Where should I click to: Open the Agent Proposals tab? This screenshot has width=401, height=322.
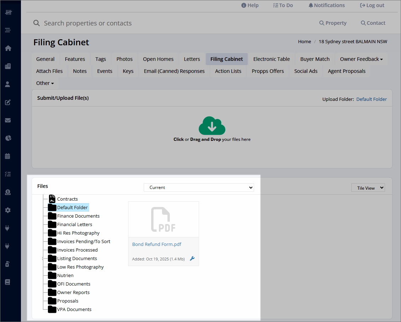(346, 71)
